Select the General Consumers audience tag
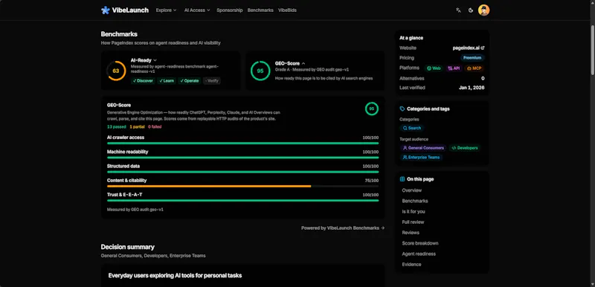The width and height of the screenshot is (595, 287). pyautogui.click(x=423, y=148)
